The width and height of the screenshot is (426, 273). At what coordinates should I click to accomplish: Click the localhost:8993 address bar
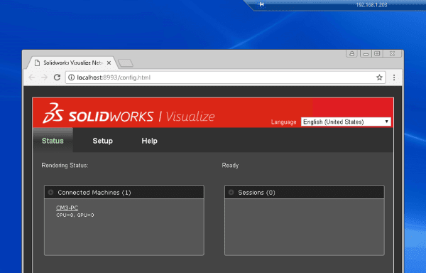[x=226, y=77]
